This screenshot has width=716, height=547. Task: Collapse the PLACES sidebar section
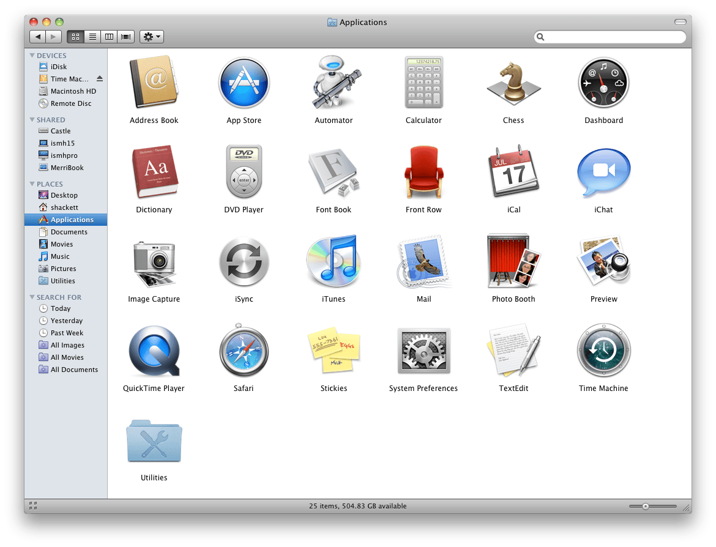tap(32, 184)
